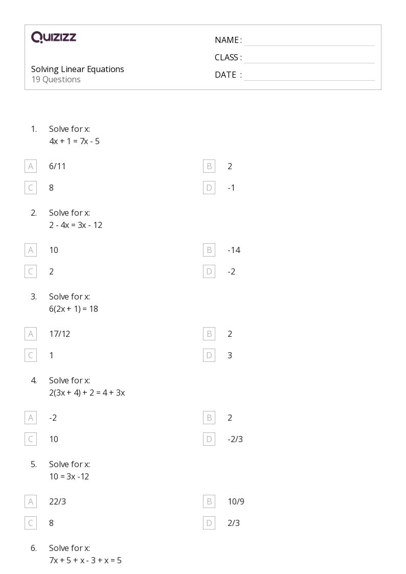
Task: Click the Quizizz logo
Action: coord(54,37)
